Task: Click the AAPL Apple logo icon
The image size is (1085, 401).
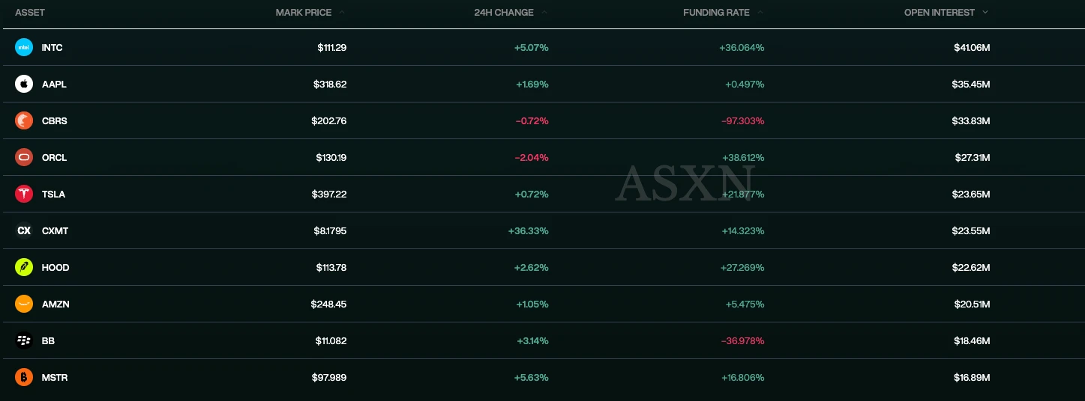Action: tap(24, 84)
